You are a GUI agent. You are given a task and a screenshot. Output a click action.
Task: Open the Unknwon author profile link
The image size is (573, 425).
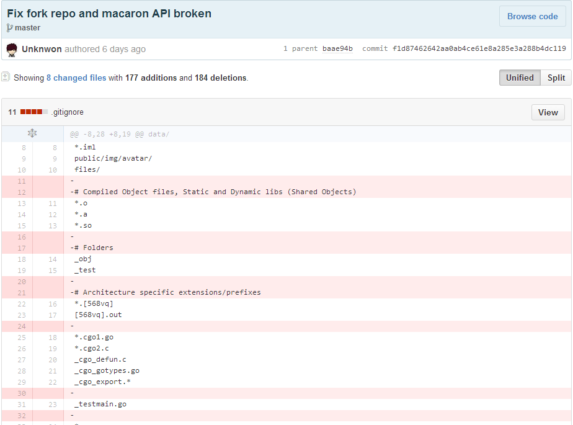42,49
